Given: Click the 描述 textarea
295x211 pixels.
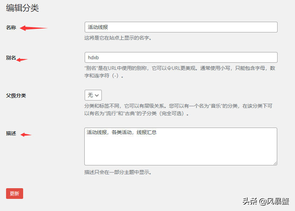Looking at the screenshot, I should pyautogui.click(x=181, y=146).
